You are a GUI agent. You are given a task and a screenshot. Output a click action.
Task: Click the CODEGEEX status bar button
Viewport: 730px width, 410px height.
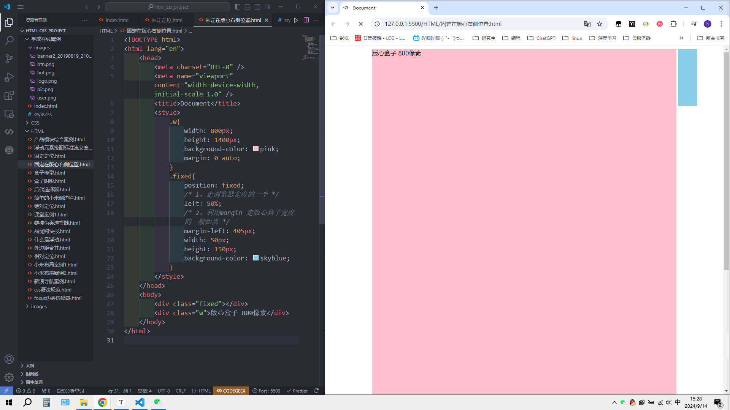click(x=231, y=391)
